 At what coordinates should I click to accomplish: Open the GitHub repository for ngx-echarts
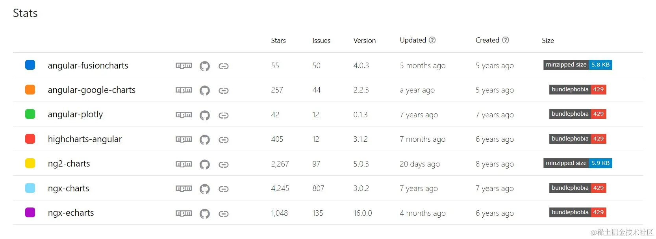205,213
